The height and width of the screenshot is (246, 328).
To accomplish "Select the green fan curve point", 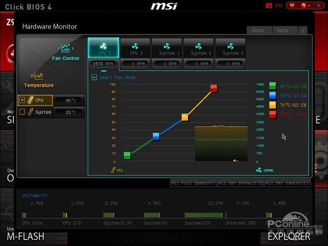I will (x=127, y=156).
